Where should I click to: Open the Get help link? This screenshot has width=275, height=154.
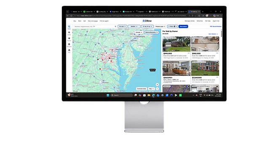tap(208, 21)
